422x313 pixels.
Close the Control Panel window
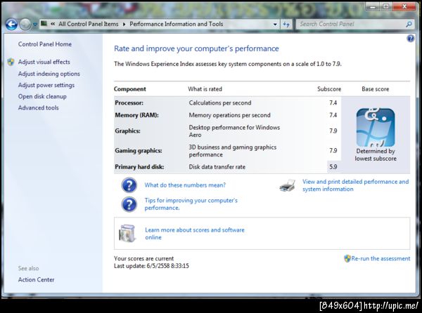[404, 7]
